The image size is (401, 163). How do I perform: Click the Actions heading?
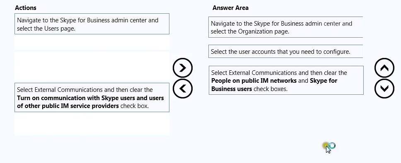26,8
